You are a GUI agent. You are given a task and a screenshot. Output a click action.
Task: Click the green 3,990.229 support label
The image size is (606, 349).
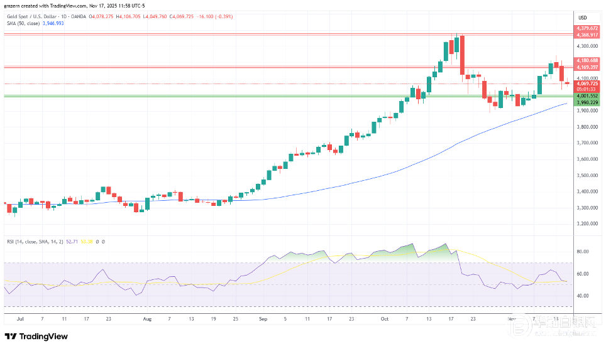pos(587,102)
